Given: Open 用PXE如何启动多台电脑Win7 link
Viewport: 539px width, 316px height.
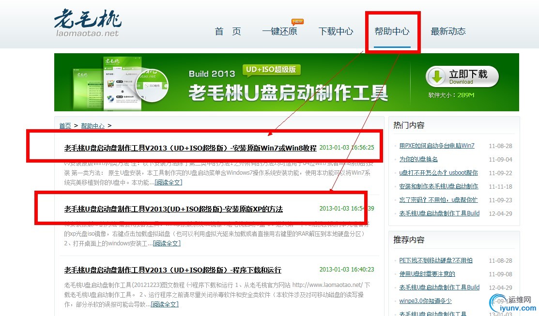Looking at the screenshot, I should coord(436,146).
